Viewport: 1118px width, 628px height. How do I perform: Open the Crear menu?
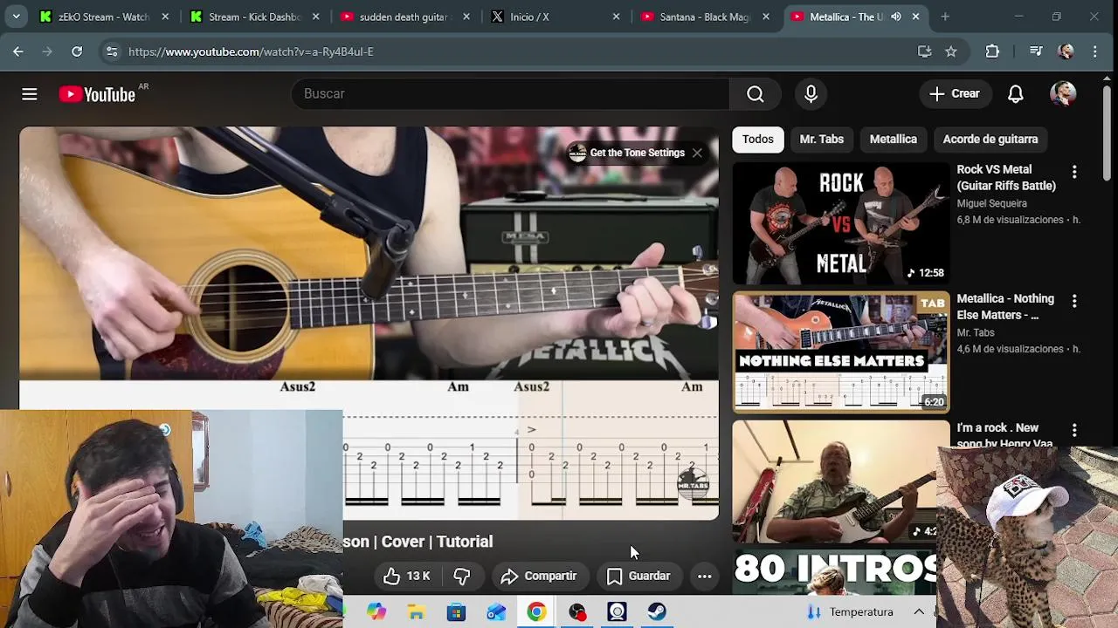(955, 94)
